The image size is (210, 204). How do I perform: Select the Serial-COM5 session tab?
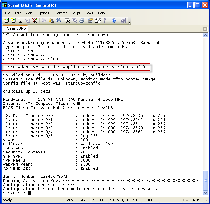15,28
